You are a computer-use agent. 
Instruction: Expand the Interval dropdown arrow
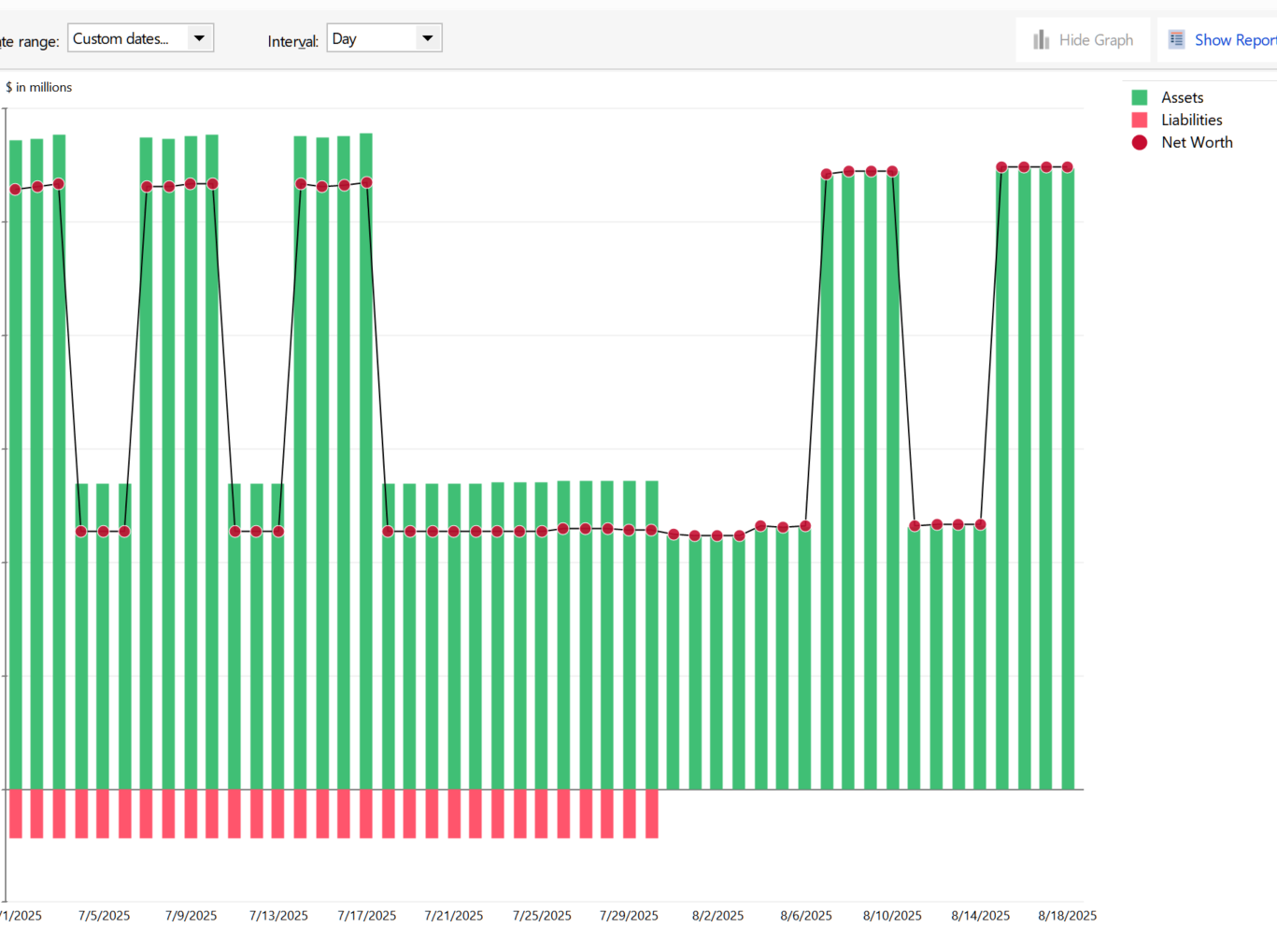click(428, 38)
